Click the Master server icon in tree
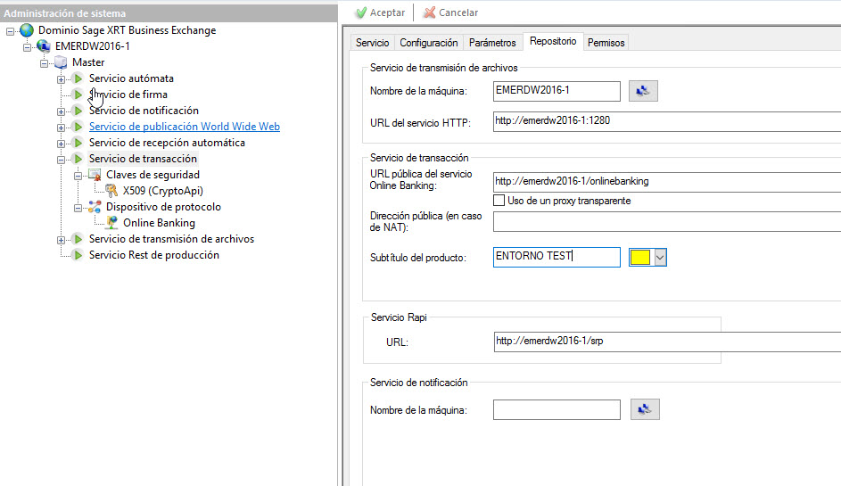841x486 pixels. tap(61, 62)
